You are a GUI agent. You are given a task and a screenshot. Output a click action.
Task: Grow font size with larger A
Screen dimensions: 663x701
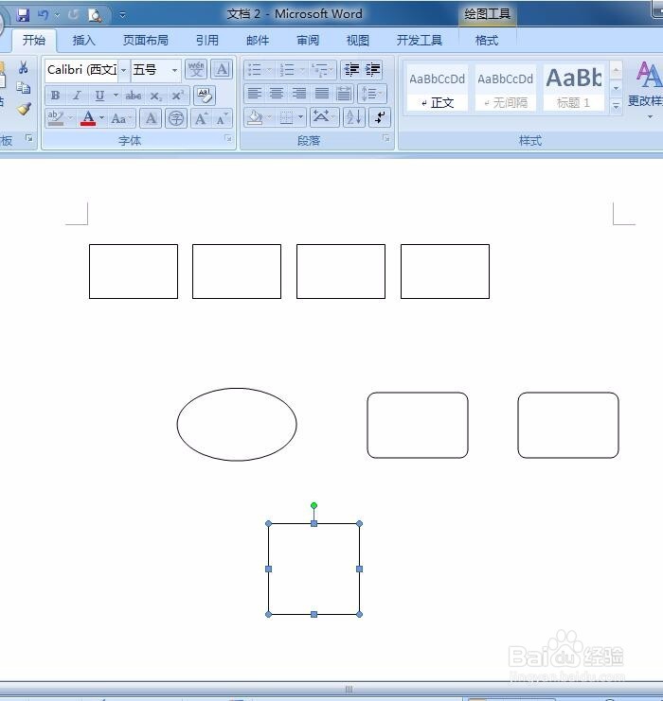201,118
